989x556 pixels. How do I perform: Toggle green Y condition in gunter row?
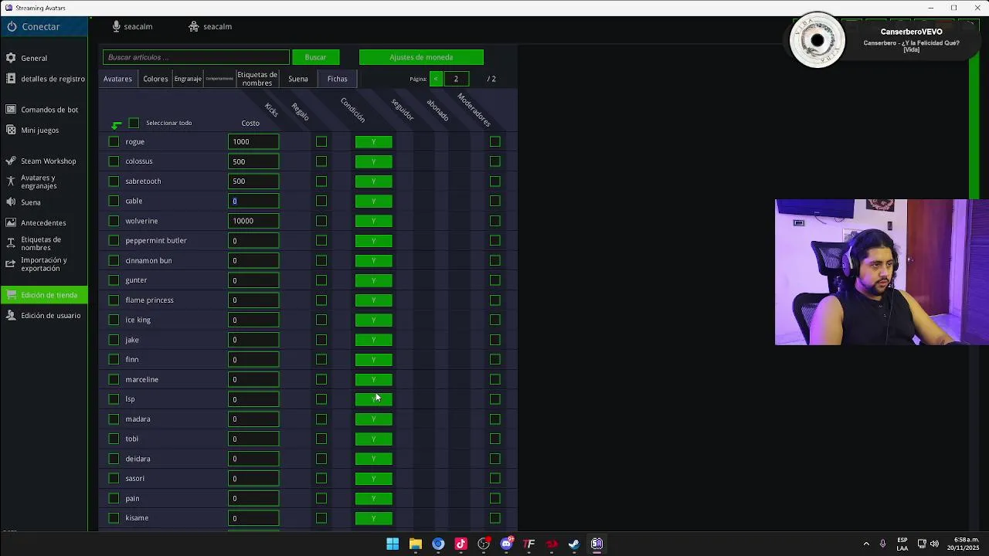pos(373,280)
